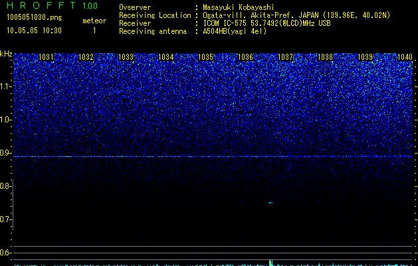
Task: Select the 1036 time marker
Action: [x=245, y=57]
